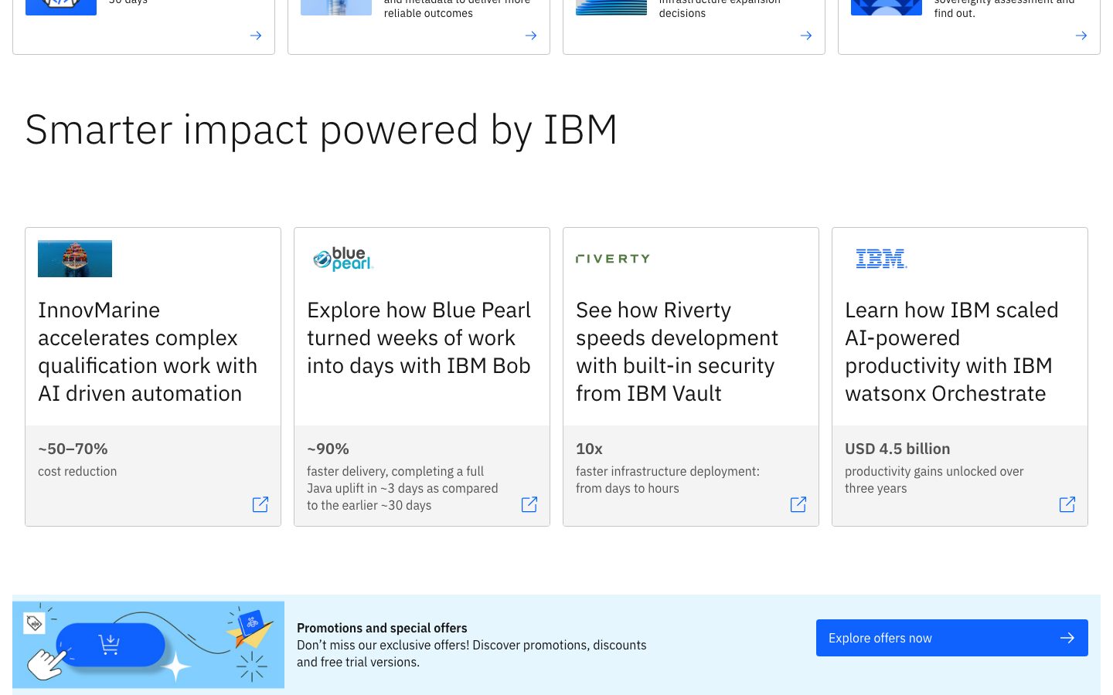Viewport: 1113px width, 695px height.
Task: Select the "~90%" statistic
Action: 328,449
